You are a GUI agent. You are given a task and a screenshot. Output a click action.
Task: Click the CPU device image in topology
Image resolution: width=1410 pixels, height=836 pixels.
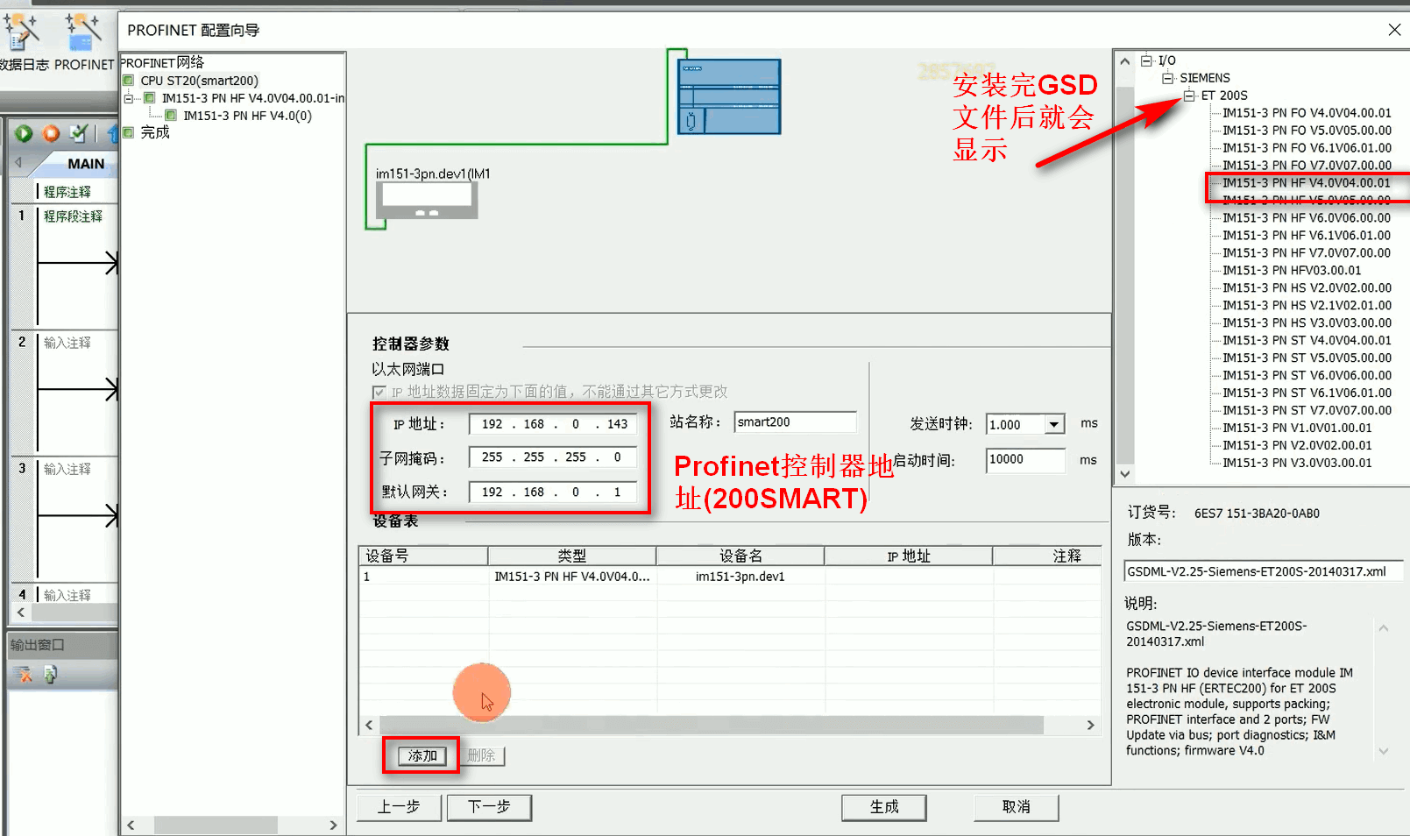[728, 96]
